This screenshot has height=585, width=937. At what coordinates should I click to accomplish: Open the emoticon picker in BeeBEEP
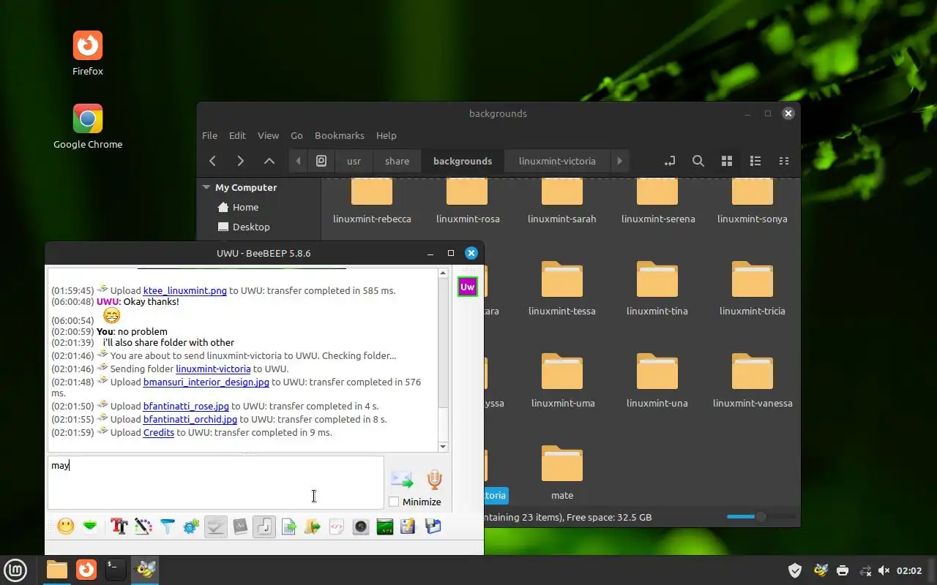coord(66,526)
